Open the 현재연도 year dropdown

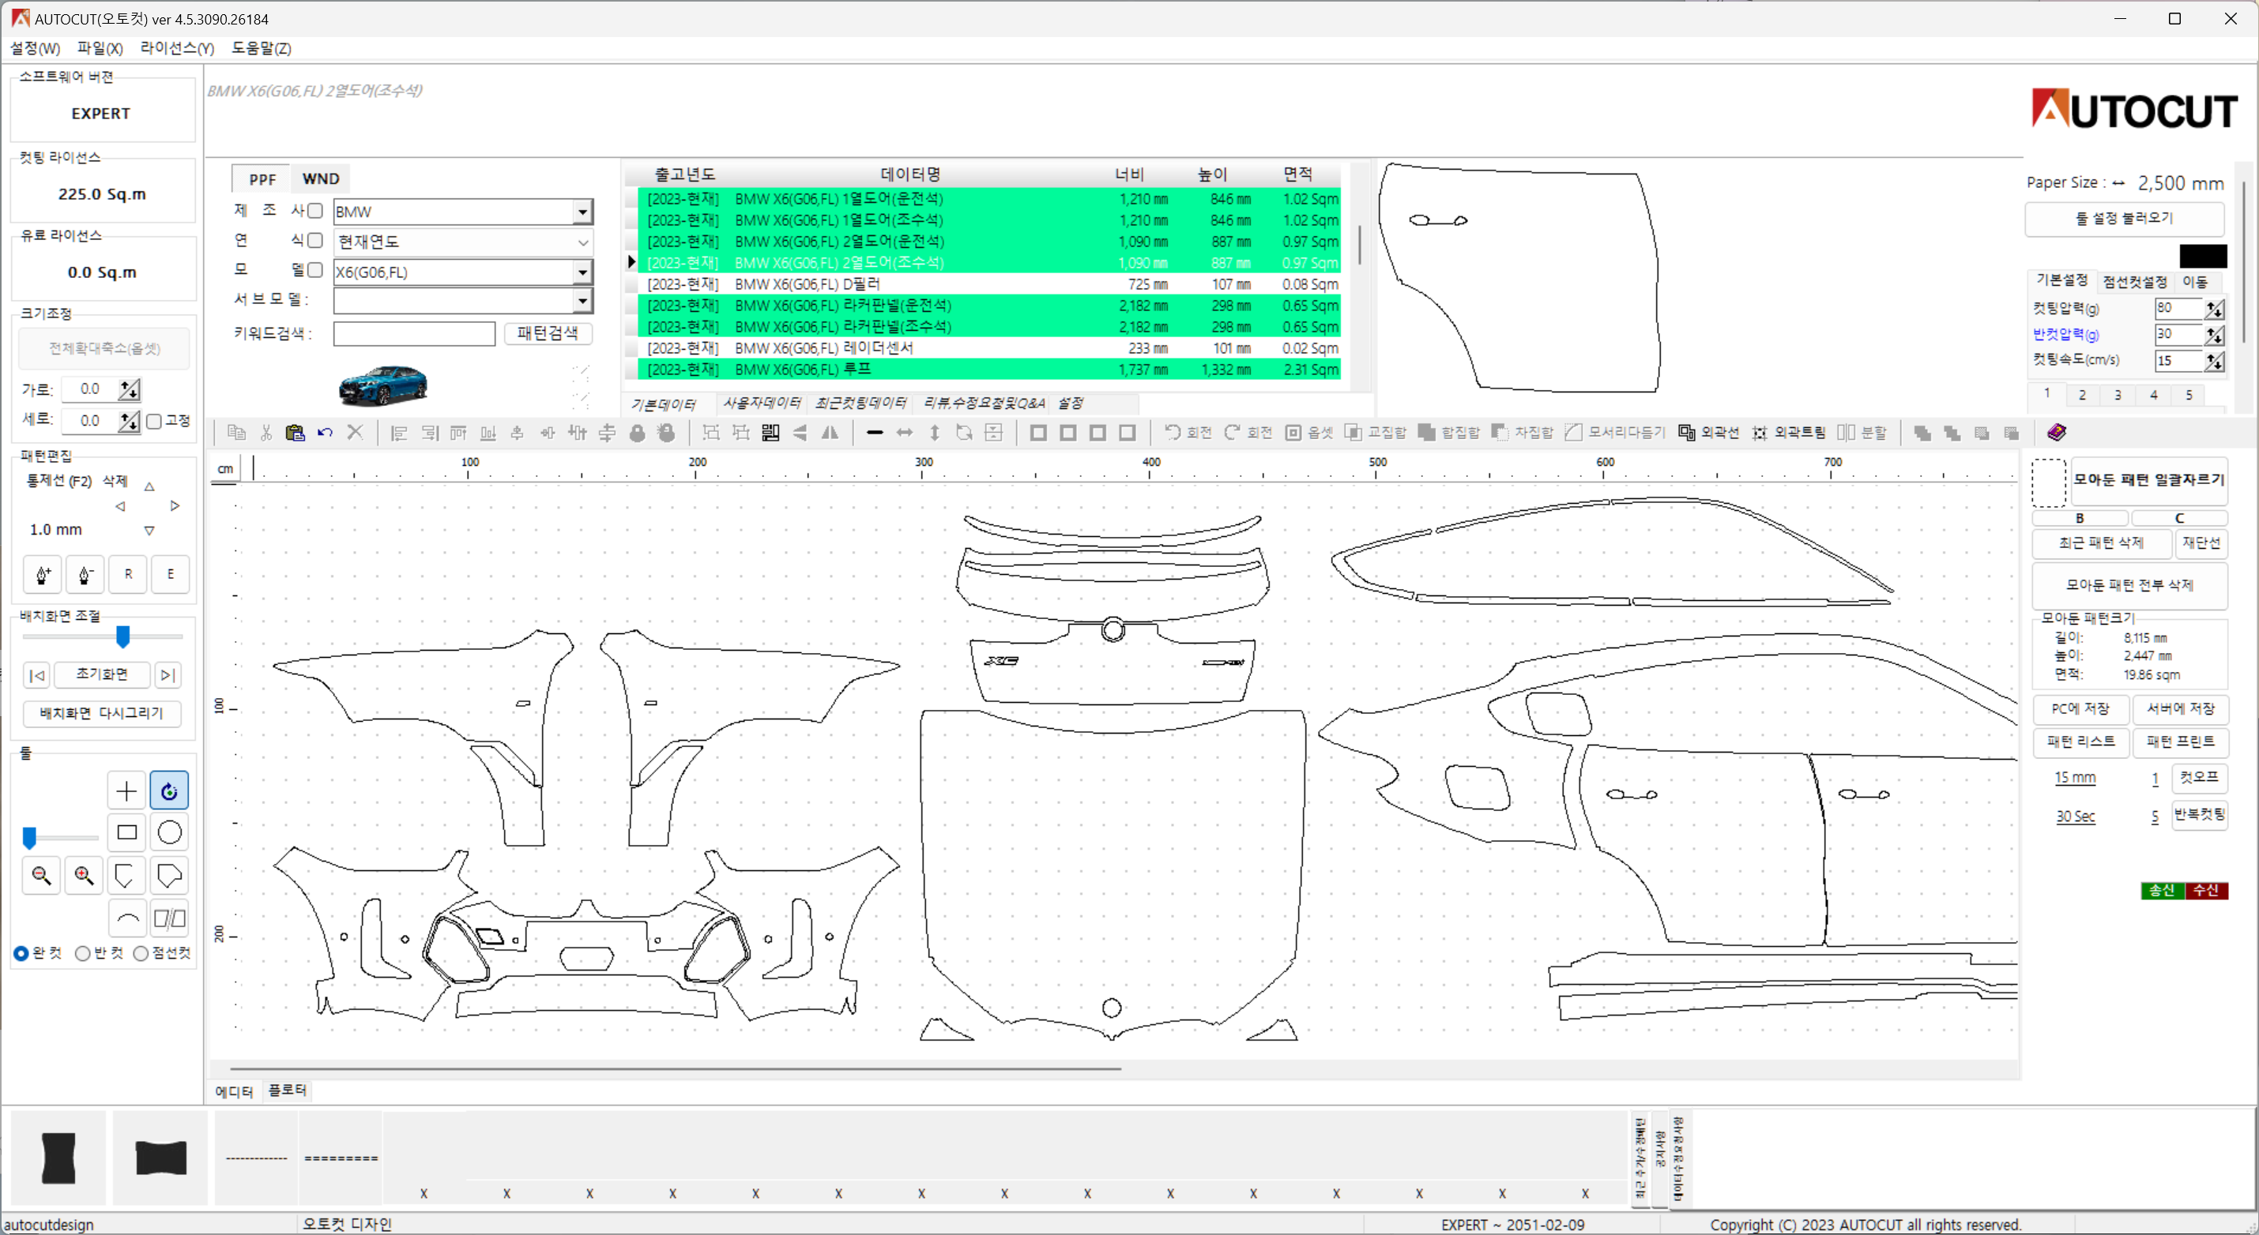click(582, 242)
